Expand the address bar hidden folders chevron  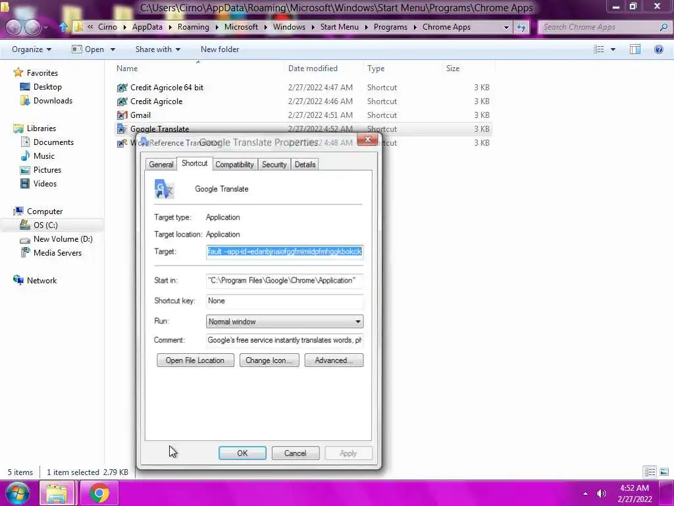[90, 26]
